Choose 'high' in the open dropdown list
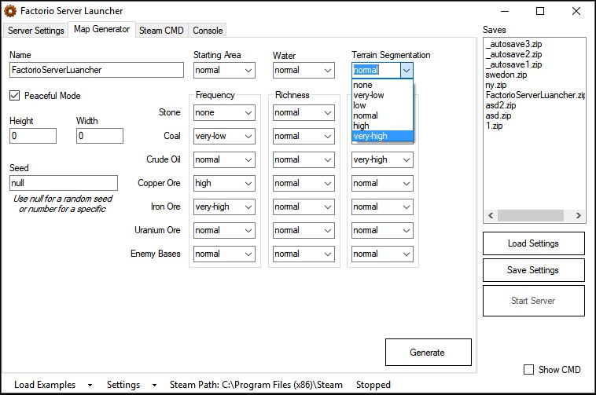Screen dimensions: 596x395 click(382, 126)
